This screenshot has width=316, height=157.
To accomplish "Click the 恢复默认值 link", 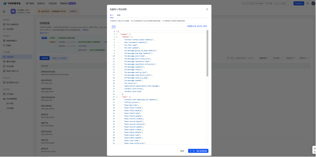I will [191, 26].
